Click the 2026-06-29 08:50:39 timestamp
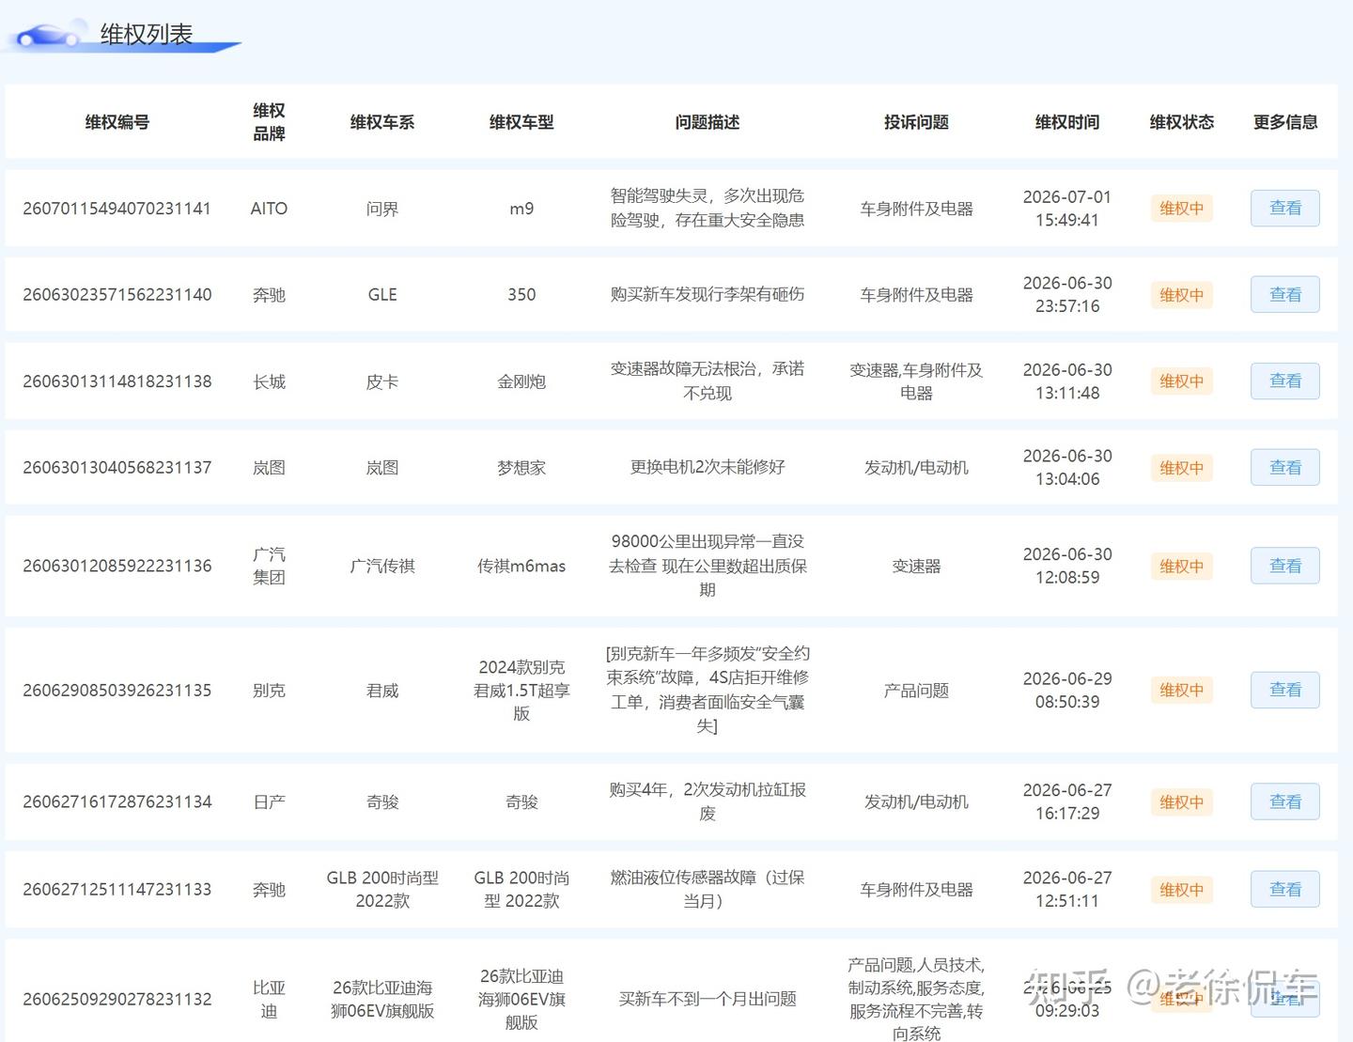The width and height of the screenshot is (1353, 1042). coord(1067,691)
